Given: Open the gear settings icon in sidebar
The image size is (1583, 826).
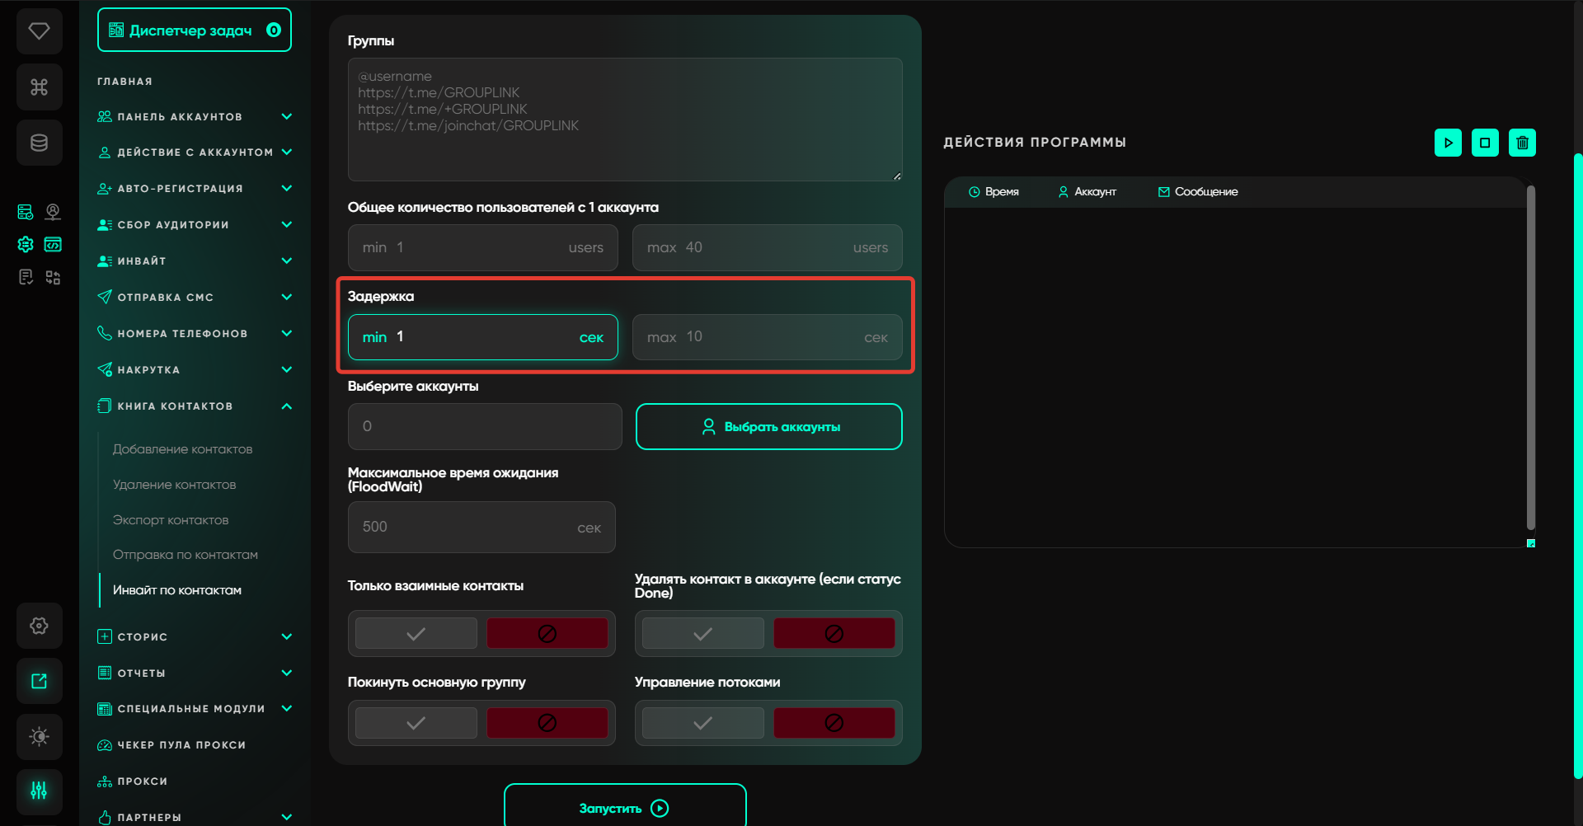Looking at the screenshot, I should click(x=39, y=626).
